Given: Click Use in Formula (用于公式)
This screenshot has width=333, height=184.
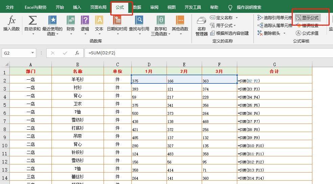Looking at the screenshot, I should pyautogui.click(x=221, y=25).
